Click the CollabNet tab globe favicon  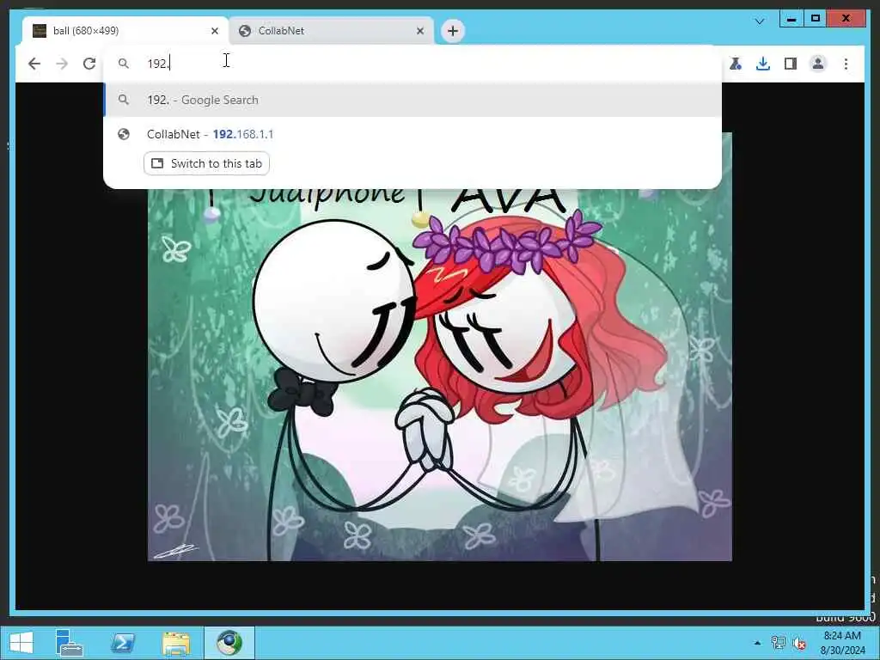pyautogui.click(x=245, y=31)
